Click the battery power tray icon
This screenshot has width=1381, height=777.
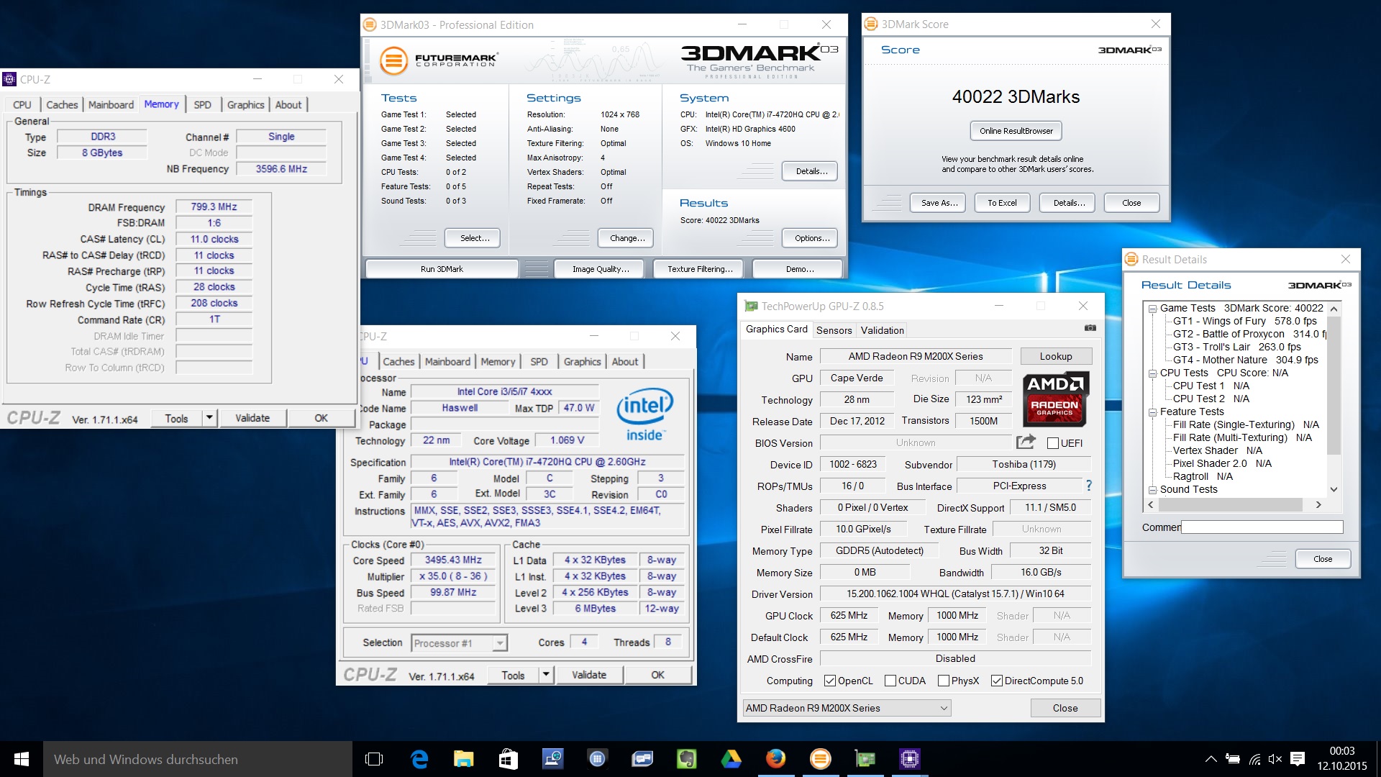1233,759
